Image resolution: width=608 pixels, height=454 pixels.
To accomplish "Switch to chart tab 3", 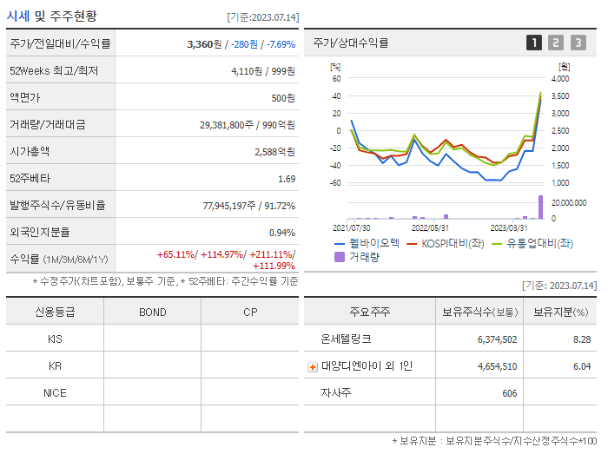I will click(578, 43).
